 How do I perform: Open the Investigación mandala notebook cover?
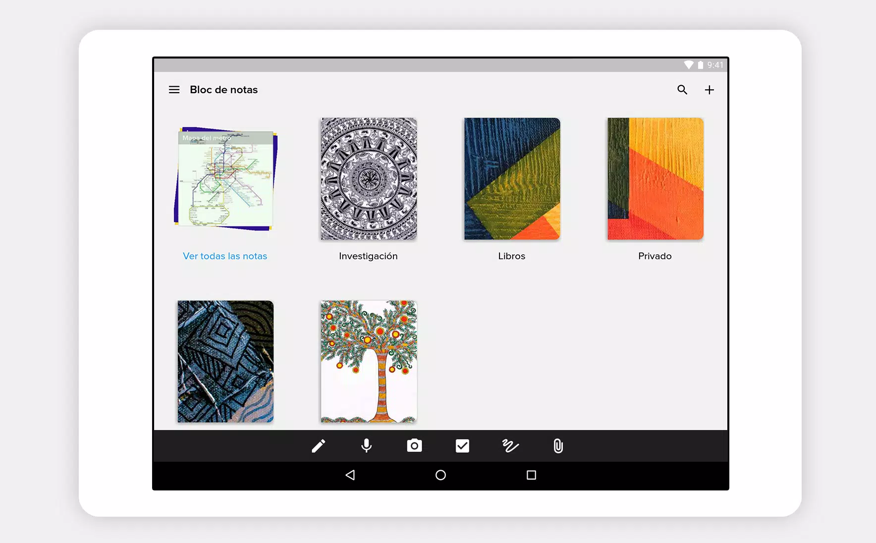pyautogui.click(x=369, y=179)
